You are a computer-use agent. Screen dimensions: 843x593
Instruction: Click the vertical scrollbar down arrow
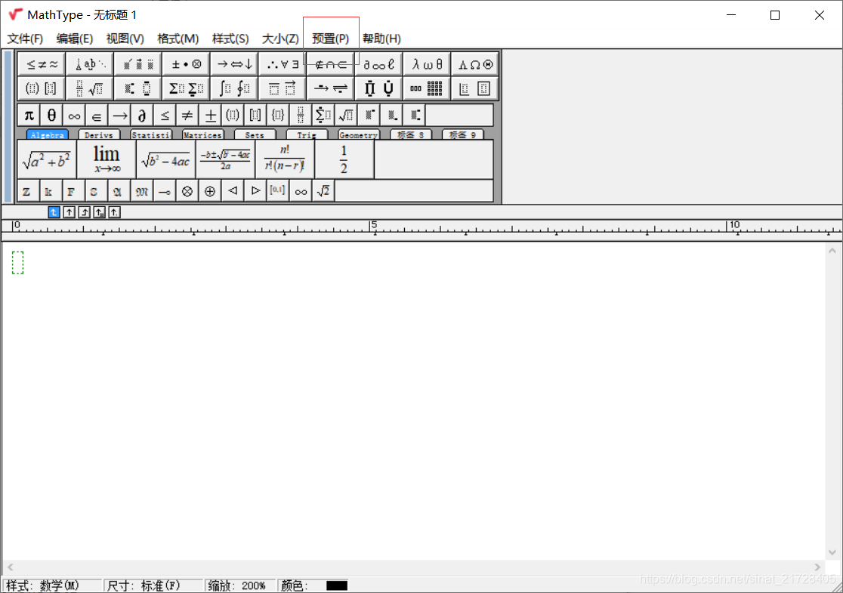pyautogui.click(x=832, y=552)
